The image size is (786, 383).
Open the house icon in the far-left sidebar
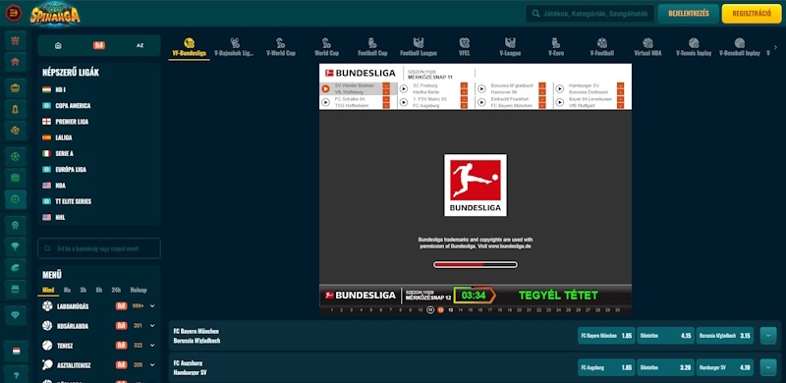point(16,62)
